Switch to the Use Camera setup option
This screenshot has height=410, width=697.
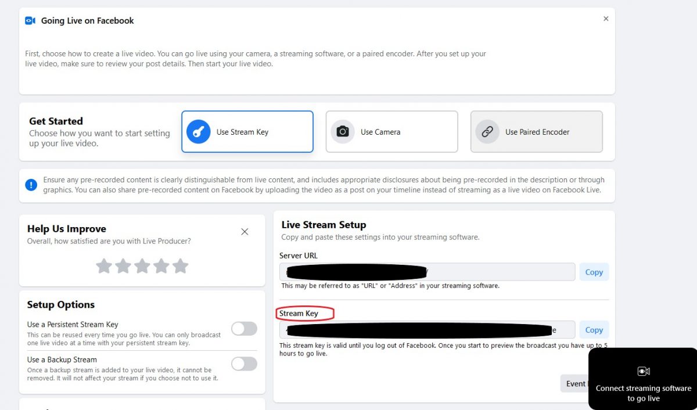pyautogui.click(x=391, y=131)
